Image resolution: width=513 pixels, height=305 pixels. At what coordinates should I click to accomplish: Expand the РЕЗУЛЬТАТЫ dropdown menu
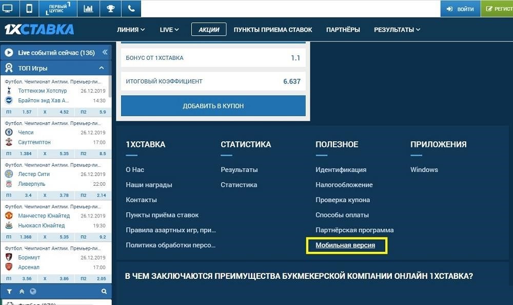[x=397, y=30]
